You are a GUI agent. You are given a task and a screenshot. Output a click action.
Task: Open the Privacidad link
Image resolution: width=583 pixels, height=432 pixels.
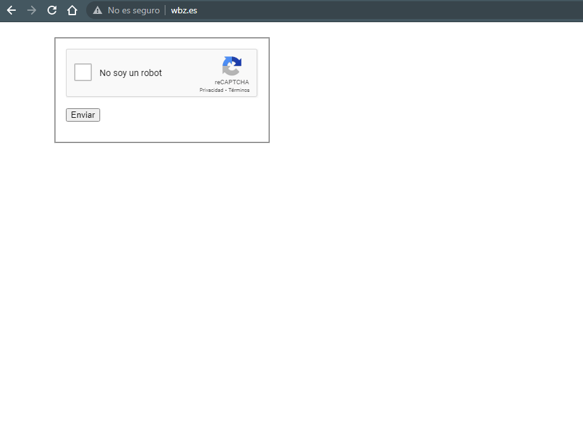tap(211, 90)
